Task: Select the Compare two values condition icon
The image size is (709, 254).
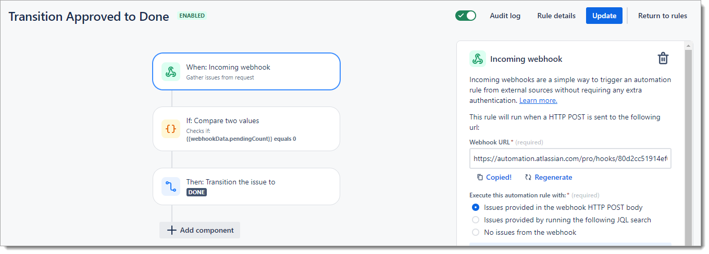Action: point(170,129)
